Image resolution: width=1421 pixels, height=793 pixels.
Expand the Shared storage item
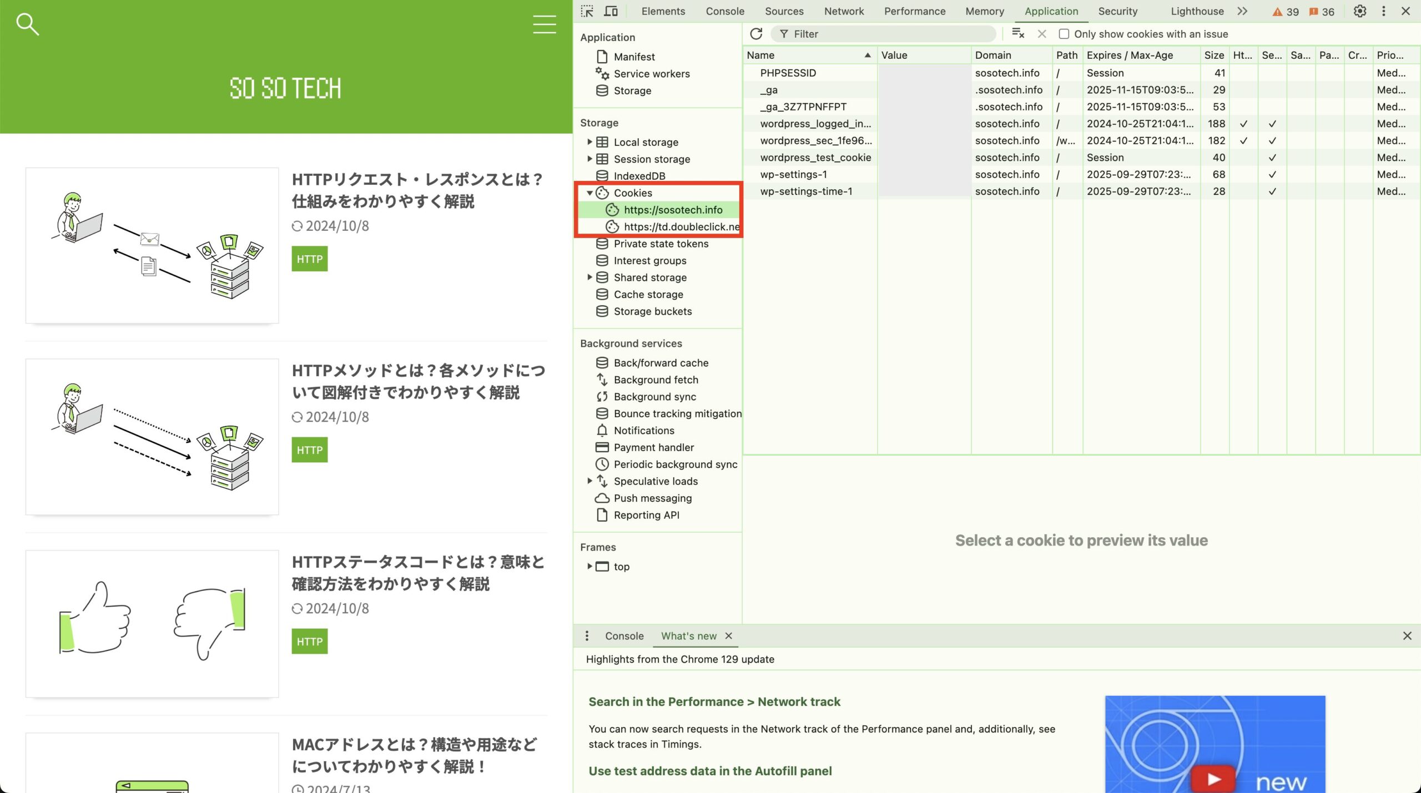[x=589, y=277]
